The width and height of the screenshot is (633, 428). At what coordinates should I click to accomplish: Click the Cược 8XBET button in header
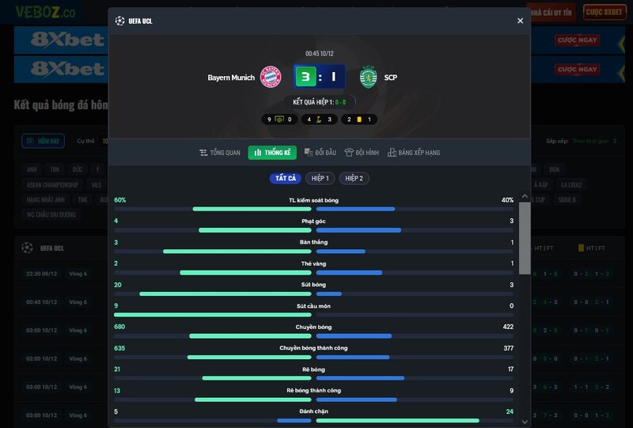(603, 12)
